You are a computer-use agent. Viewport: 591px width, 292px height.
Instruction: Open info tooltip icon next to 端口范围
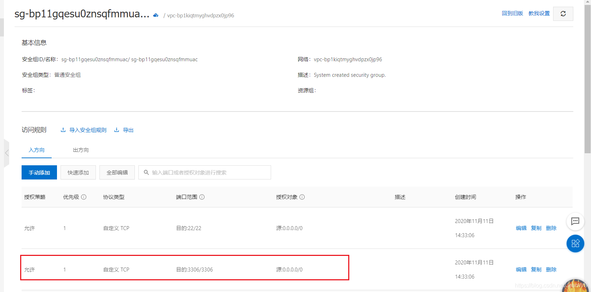[202, 197]
